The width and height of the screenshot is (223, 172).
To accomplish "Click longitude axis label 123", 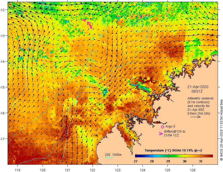I will [118, 170].
